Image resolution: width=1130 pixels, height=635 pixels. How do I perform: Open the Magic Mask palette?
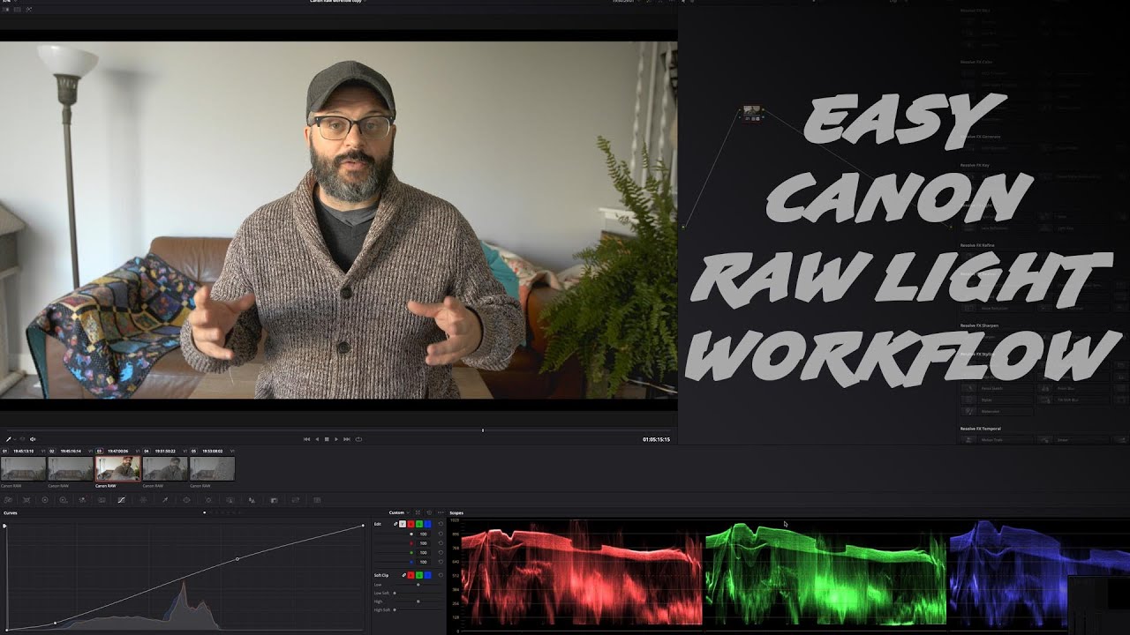[x=230, y=500]
